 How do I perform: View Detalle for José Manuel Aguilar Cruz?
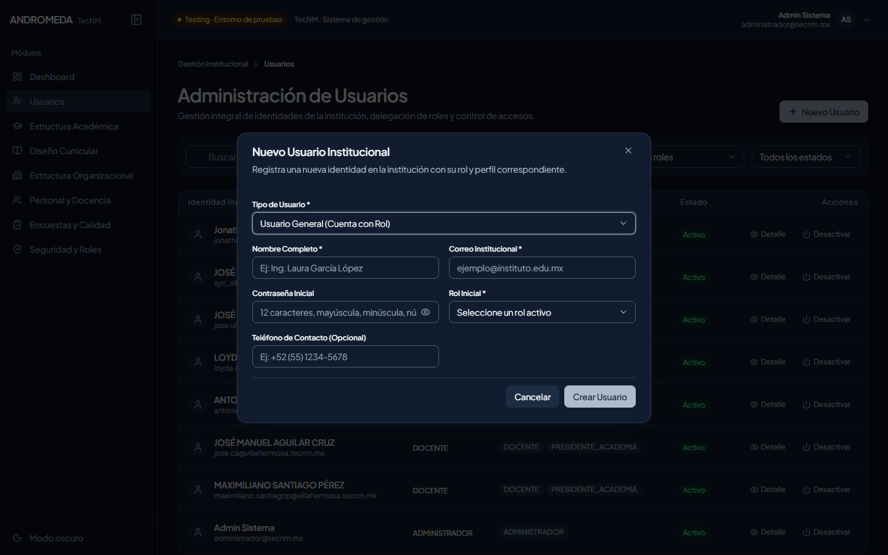coord(768,447)
